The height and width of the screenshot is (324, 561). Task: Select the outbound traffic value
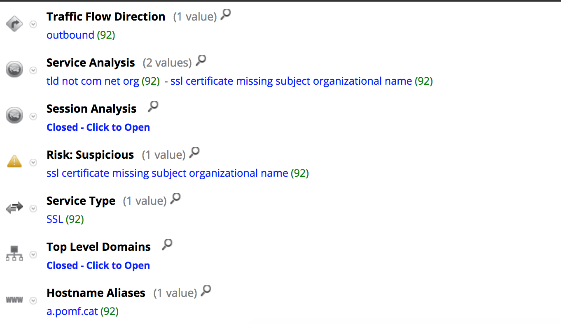coord(70,35)
